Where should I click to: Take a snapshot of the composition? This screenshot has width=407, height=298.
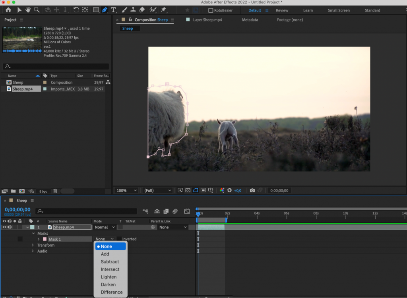(252, 190)
